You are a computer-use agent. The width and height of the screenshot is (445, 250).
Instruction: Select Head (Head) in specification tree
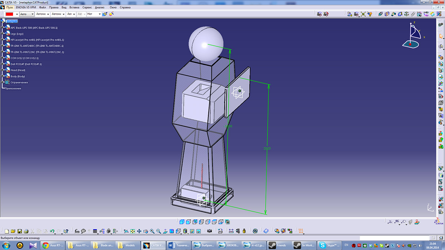[x=18, y=70]
